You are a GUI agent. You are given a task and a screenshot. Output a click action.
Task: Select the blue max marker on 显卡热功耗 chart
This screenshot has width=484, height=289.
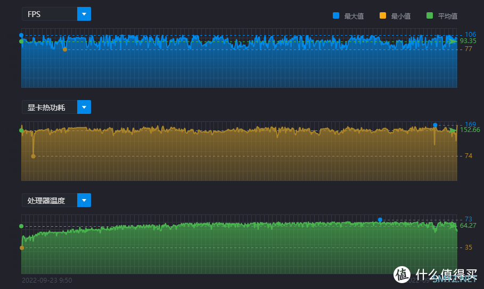pos(435,125)
